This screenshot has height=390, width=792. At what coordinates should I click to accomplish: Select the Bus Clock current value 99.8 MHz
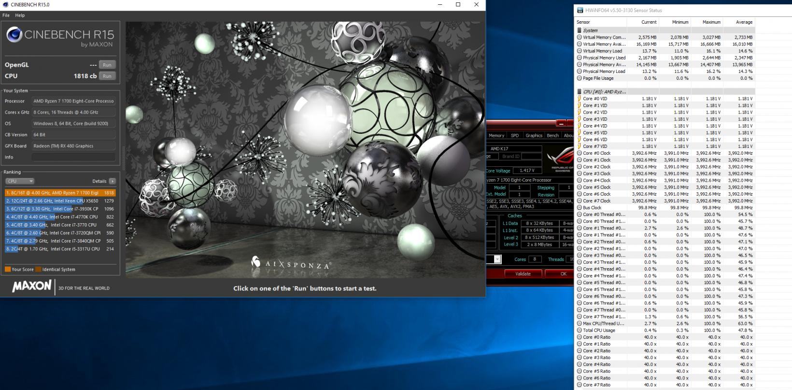click(x=647, y=208)
